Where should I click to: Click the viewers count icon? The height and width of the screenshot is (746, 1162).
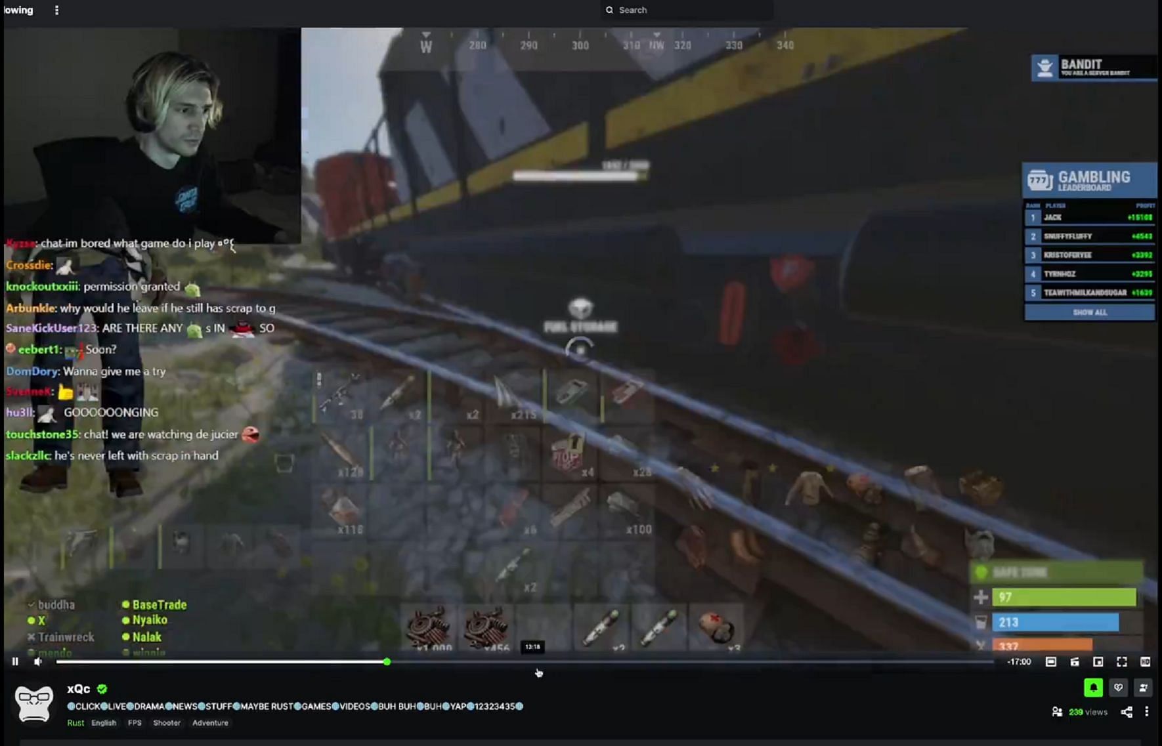pyautogui.click(x=1057, y=712)
